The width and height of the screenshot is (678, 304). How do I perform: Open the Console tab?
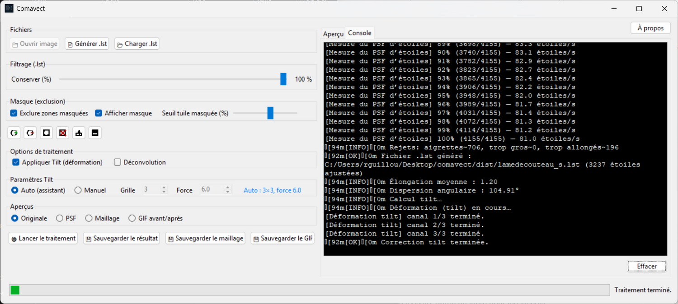360,33
